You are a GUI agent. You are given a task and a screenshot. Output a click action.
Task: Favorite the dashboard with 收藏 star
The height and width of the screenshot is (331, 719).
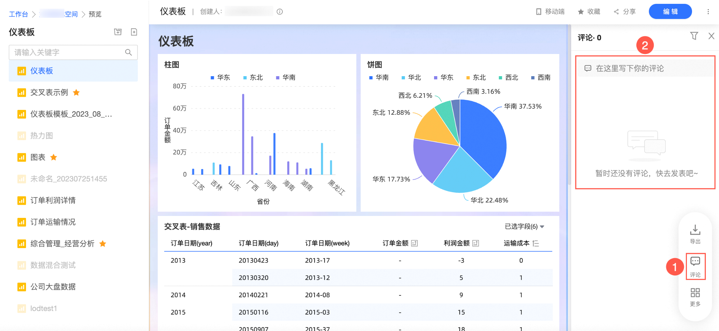(589, 12)
